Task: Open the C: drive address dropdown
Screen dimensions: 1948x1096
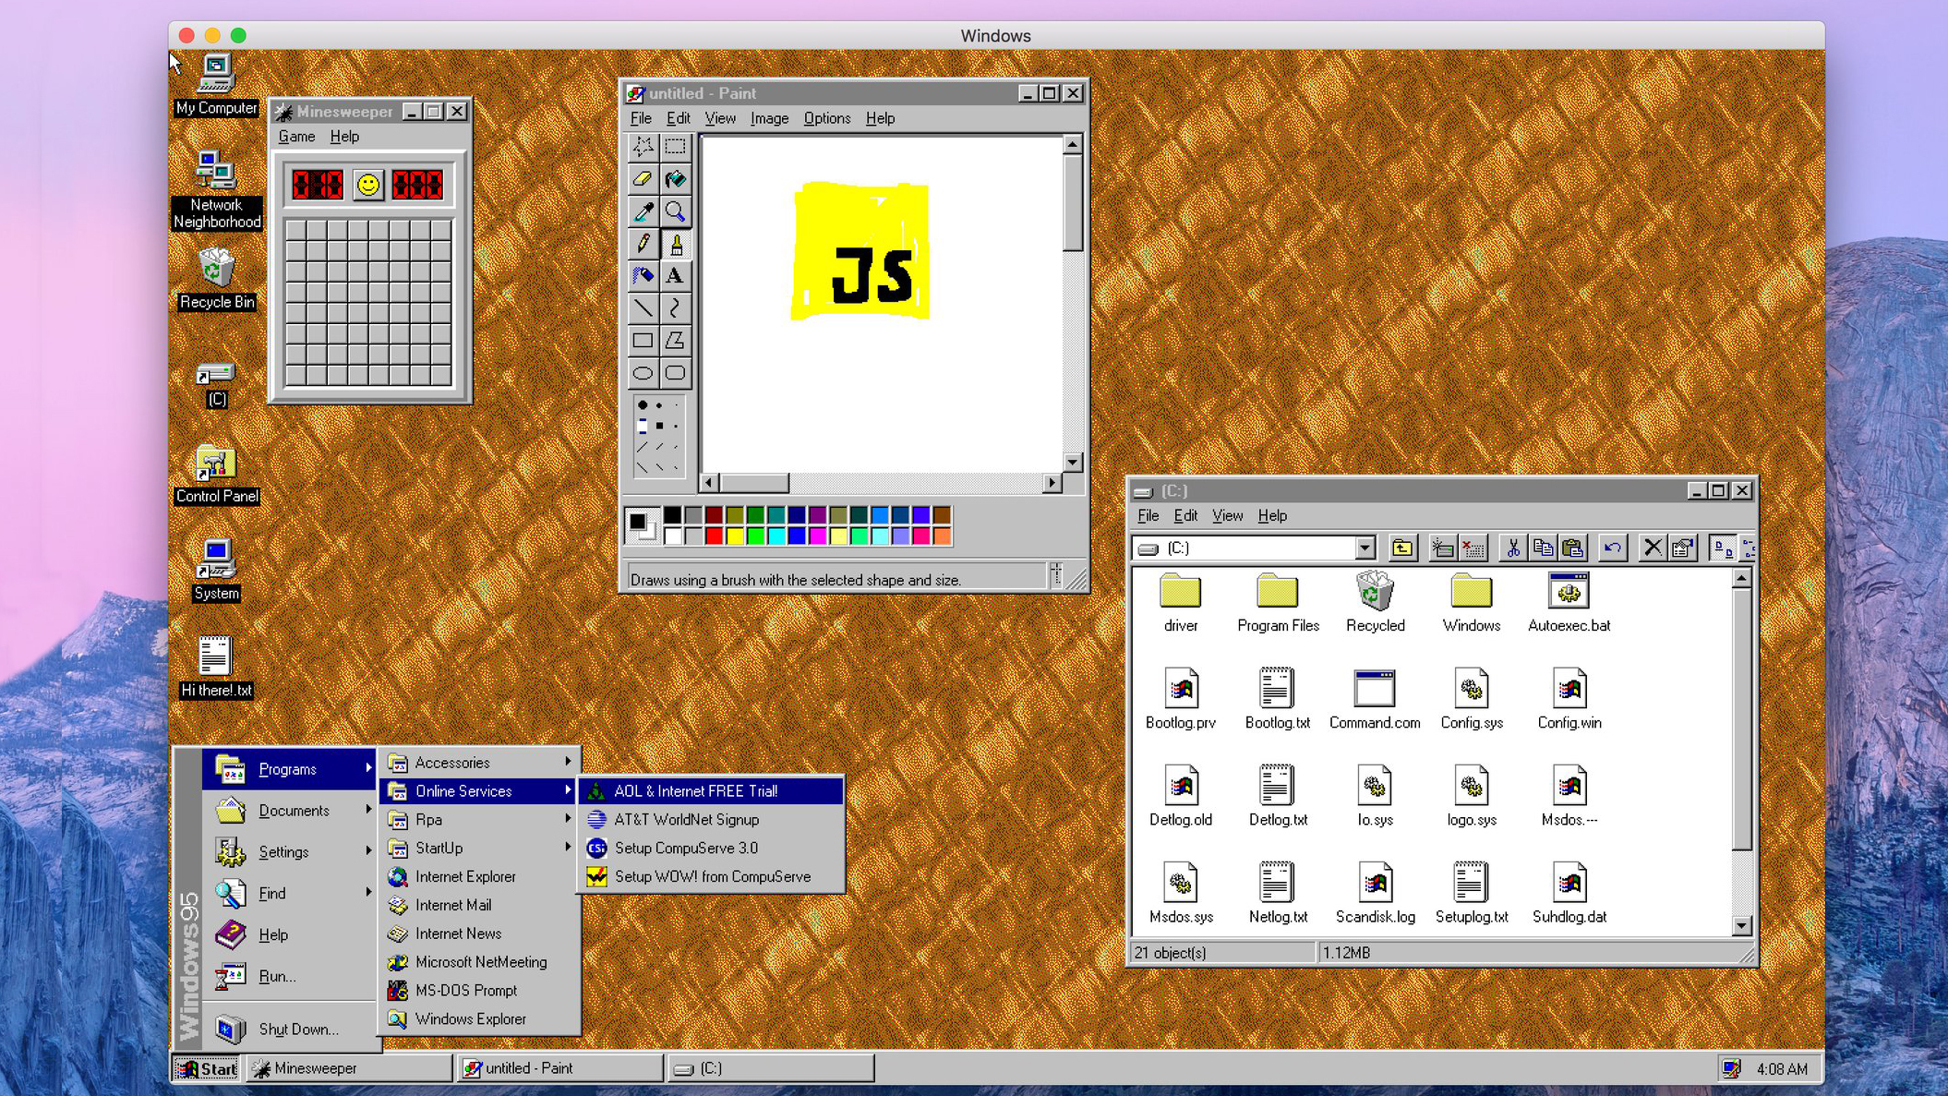Action: (1365, 548)
